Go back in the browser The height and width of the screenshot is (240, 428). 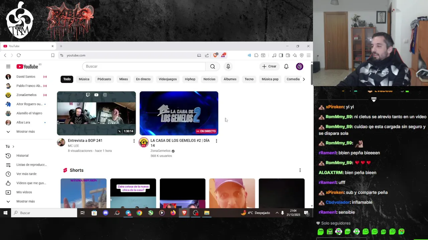point(5,55)
